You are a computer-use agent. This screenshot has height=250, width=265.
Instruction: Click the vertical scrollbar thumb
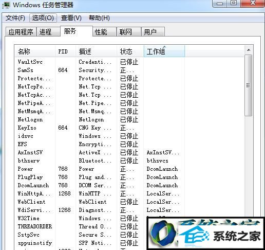point(248,85)
